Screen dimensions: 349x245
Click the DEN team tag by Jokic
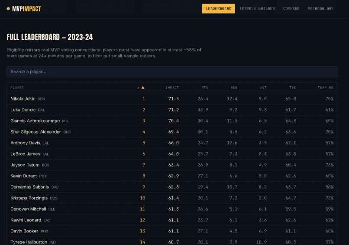point(41,99)
